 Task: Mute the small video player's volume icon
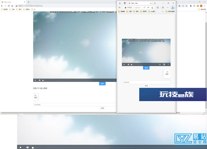tap(128, 64)
